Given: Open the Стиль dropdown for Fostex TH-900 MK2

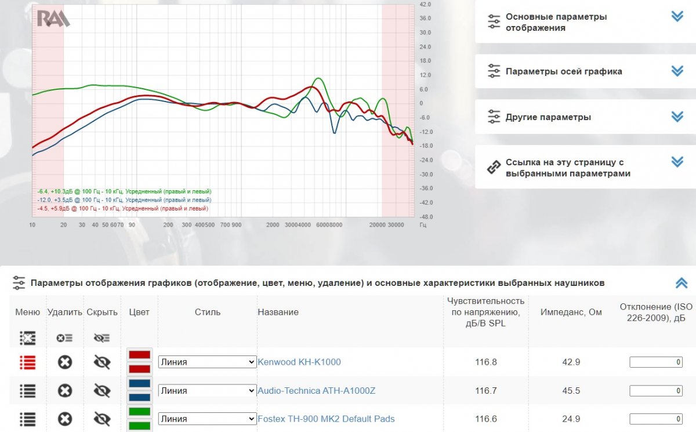Looking at the screenshot, I should [x=207, y=419].
